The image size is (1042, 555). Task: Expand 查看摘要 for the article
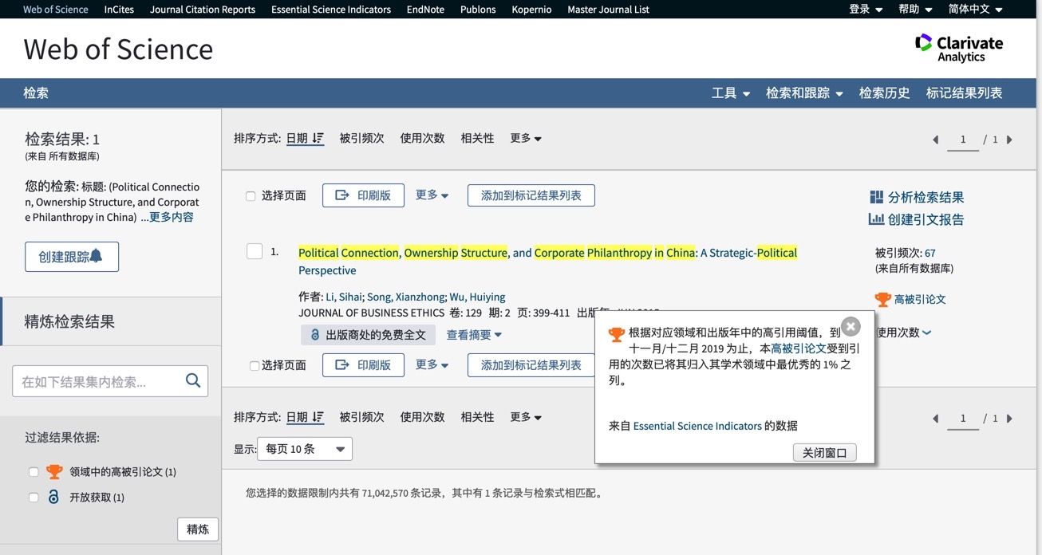point(474,335)
